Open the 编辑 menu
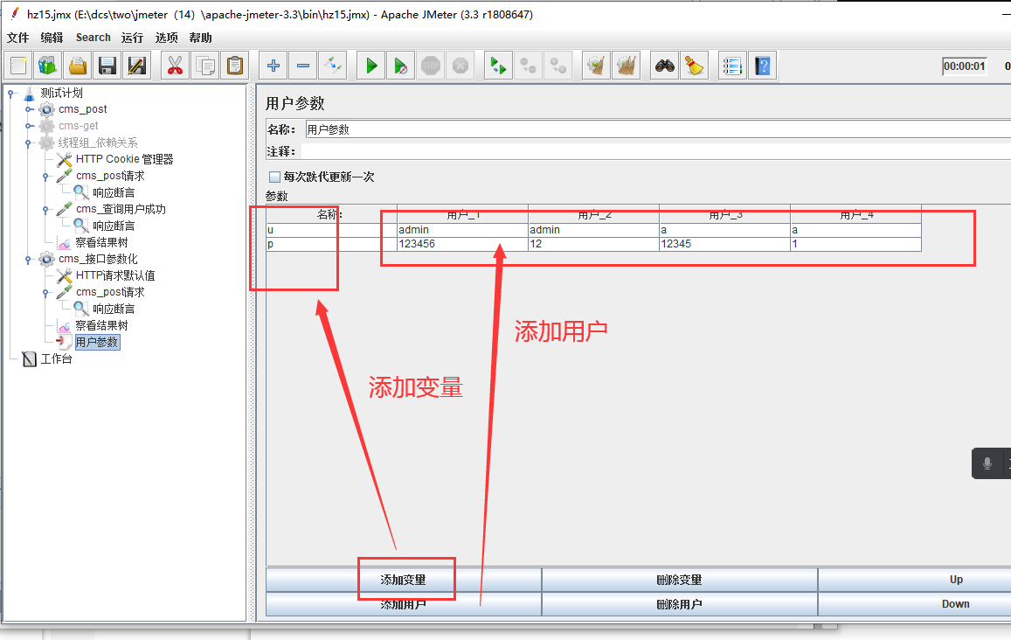 [x=52, y=38]
